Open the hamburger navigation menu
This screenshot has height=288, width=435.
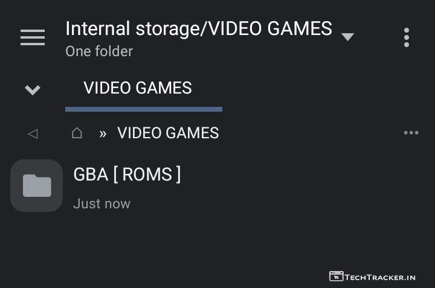[33, 37]
